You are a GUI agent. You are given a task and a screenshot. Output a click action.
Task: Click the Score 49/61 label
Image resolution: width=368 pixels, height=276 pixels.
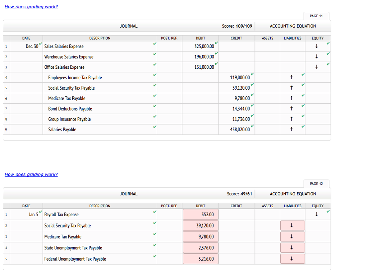pos(239,194)
